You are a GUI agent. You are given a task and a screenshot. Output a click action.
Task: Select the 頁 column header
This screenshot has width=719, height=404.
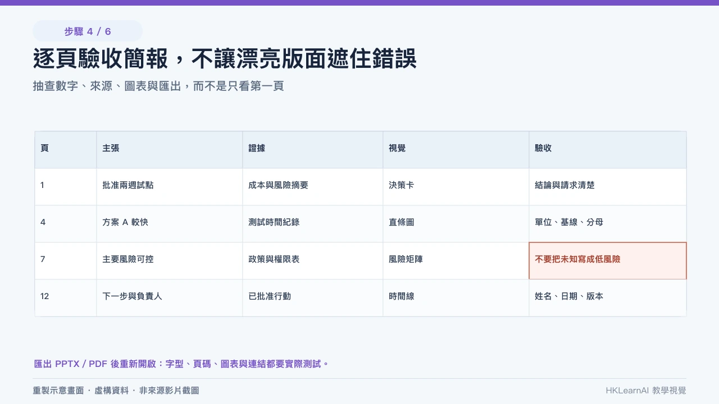66,150
